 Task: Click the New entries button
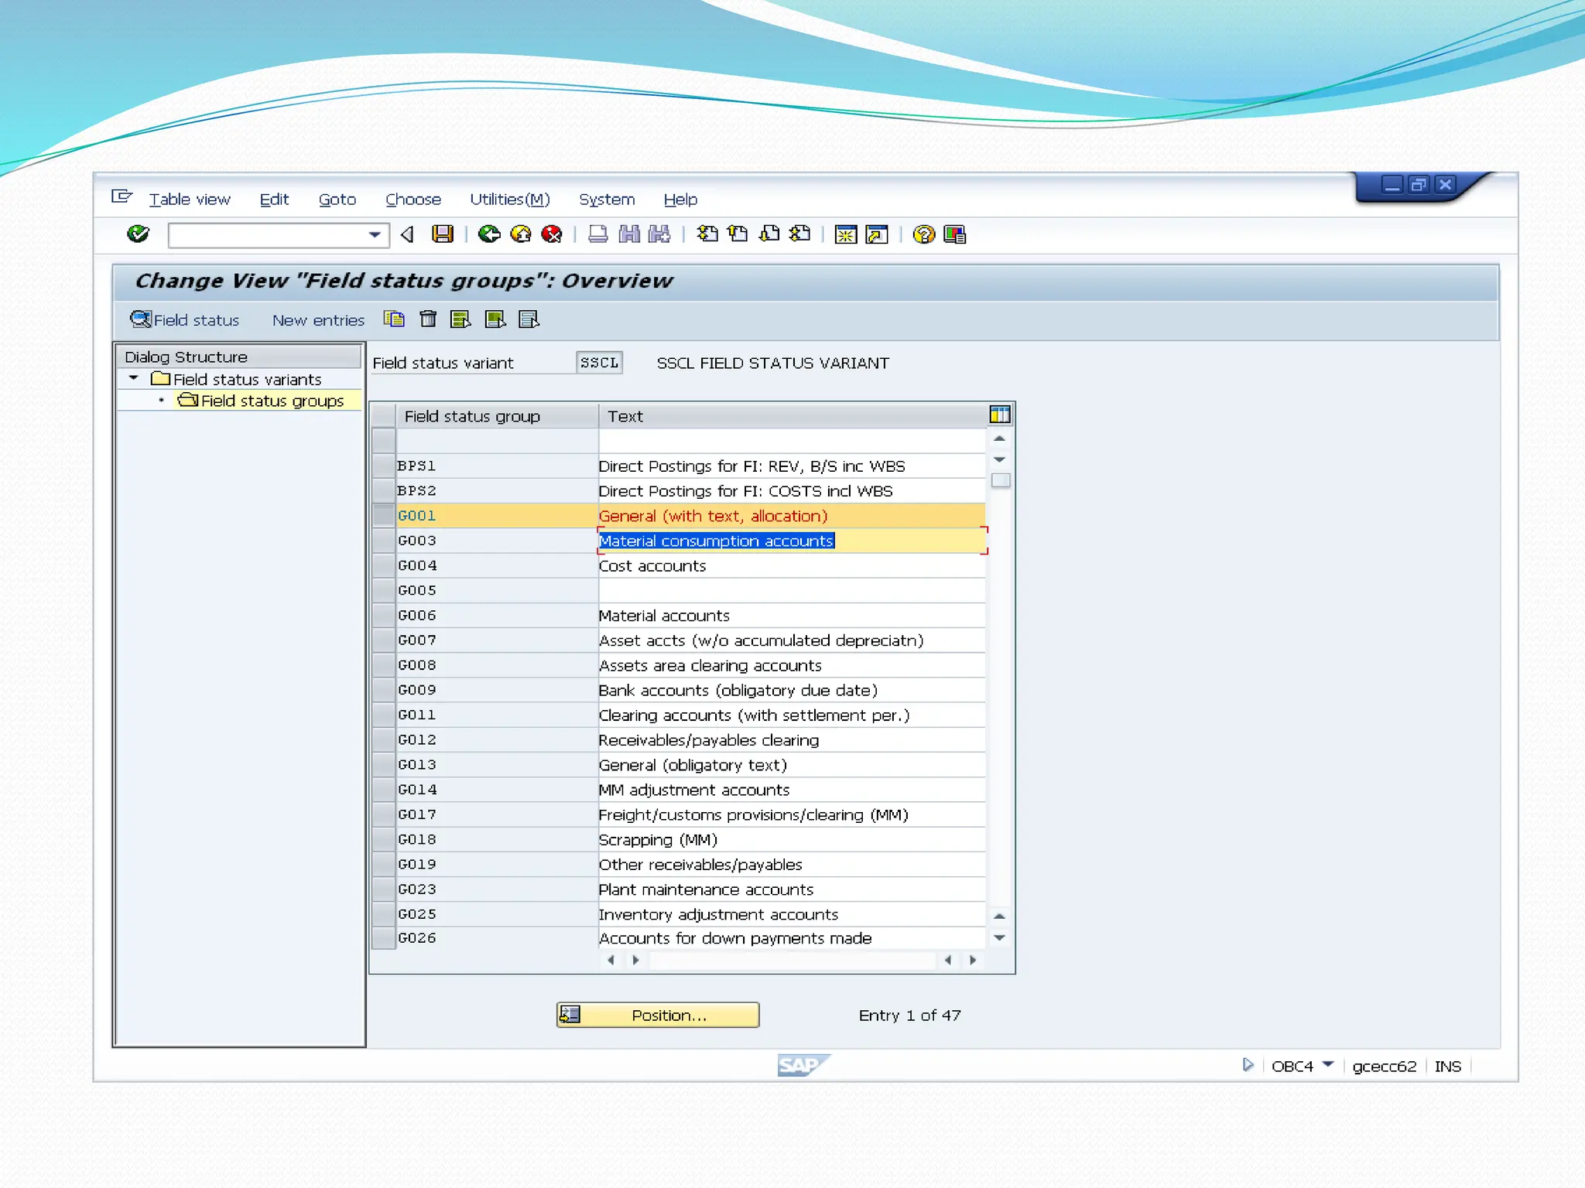[318, 320]
